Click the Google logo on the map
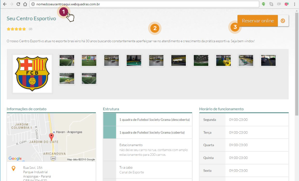This screenshot has width=299, height=181. 15,159
